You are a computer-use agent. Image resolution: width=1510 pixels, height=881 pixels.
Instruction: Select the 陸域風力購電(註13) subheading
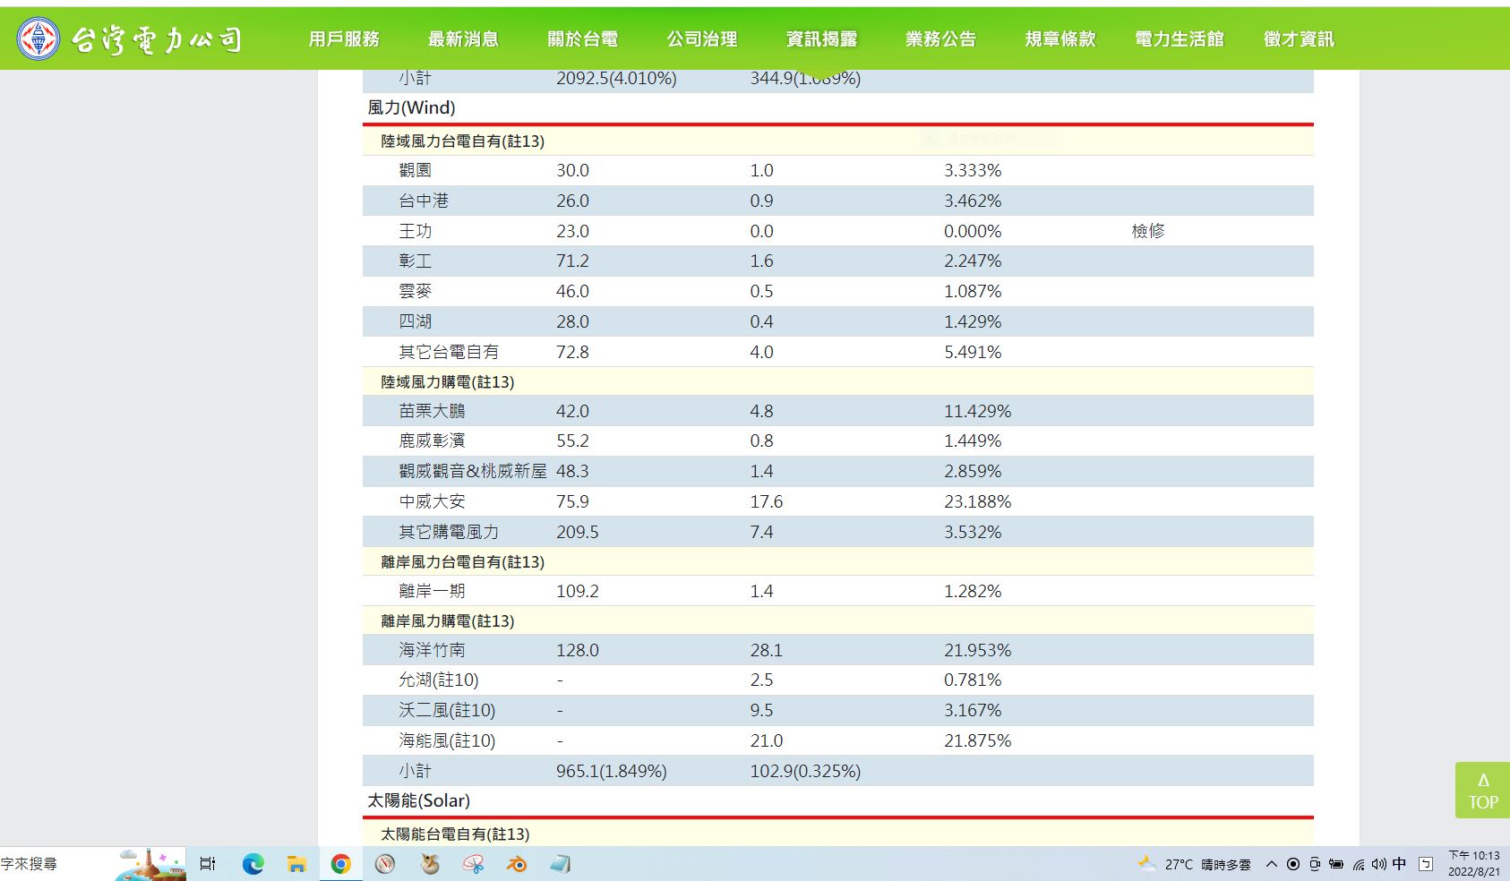[x=447, y=381]
